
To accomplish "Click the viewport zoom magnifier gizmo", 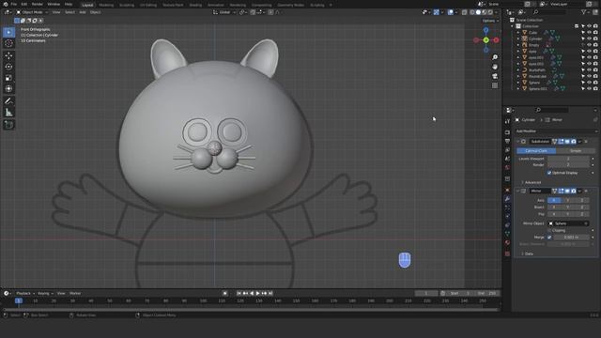I will point(495,57).
